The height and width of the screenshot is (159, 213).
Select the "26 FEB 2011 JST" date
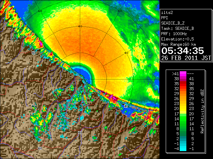186,58
